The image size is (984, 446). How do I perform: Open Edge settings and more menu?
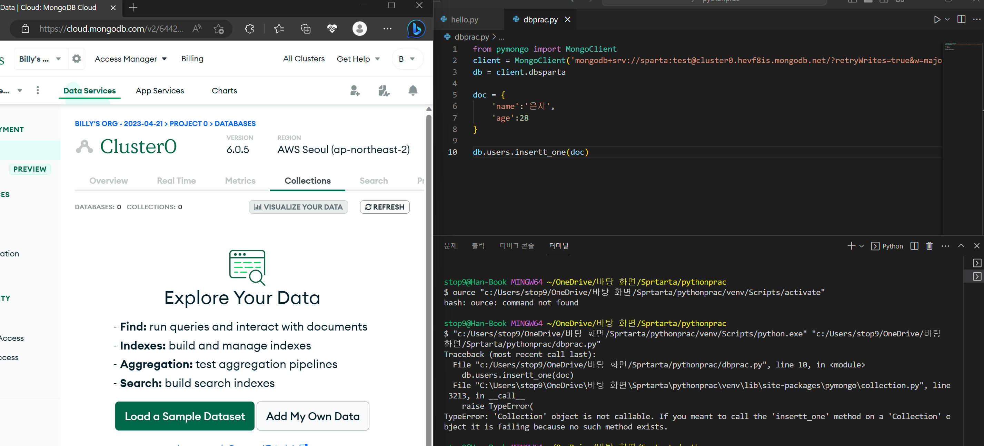click(x=387, y=29)
